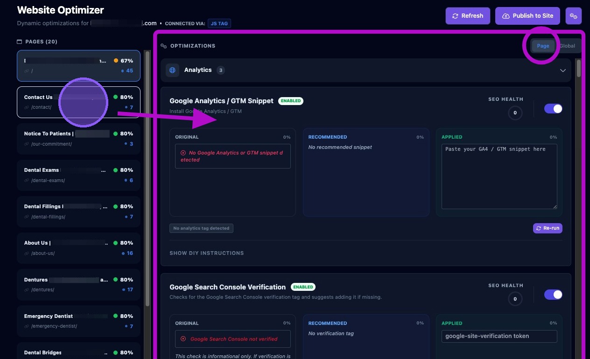Click the link icon next to /about-us/
Viewport: 590px width, 359px height.
pos(27,253)
